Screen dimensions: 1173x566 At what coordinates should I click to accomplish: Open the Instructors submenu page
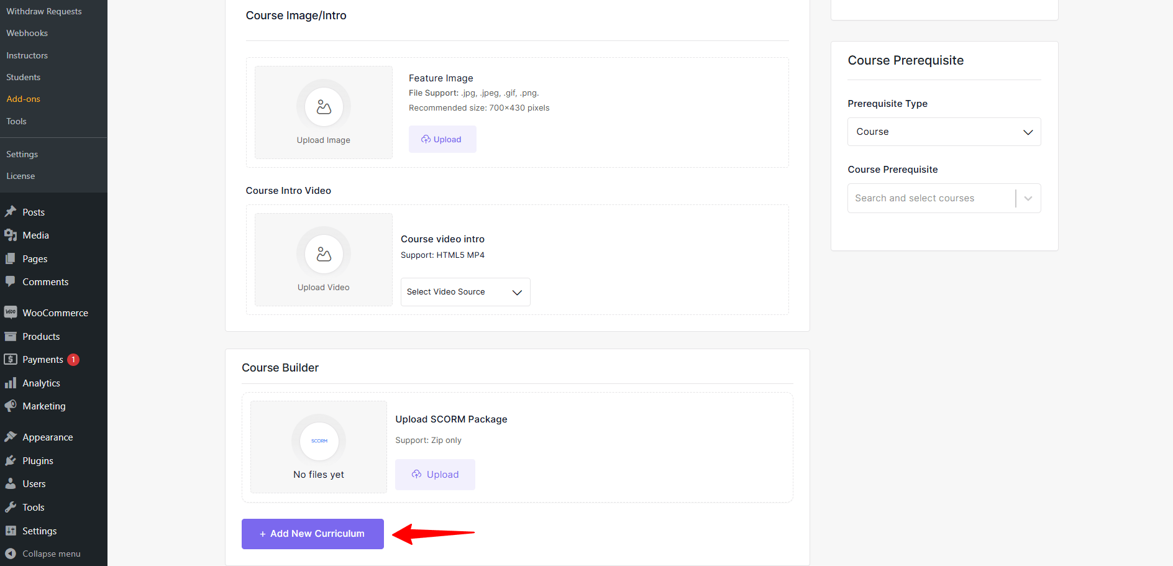(x=27, y=55)
